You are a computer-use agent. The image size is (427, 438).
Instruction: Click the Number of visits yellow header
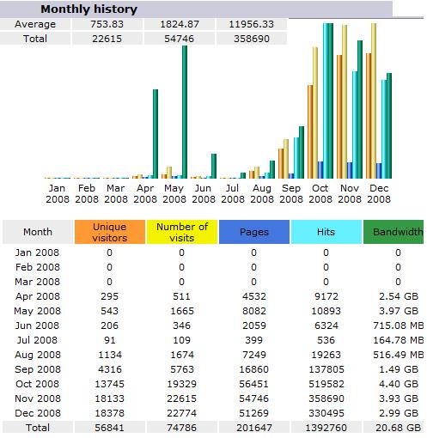182,232
